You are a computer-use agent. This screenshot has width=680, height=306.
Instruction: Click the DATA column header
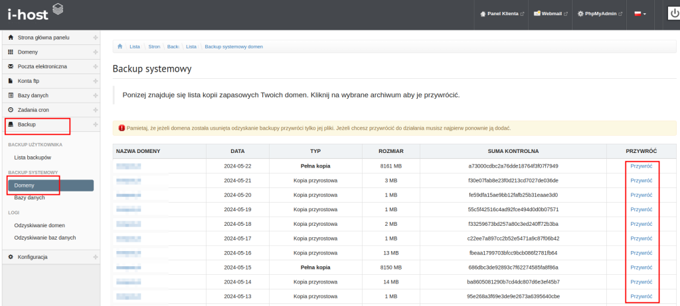pyautogui.click(x=238, y=151)
